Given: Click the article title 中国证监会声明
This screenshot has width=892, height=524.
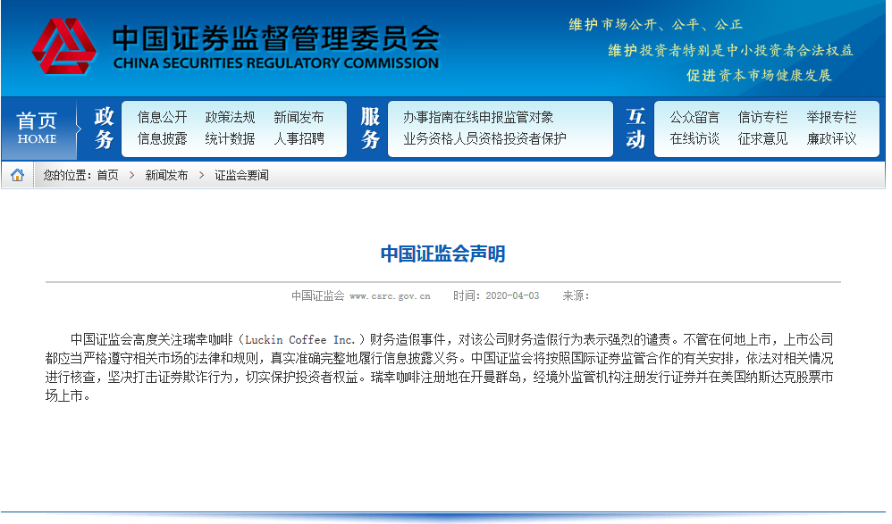Looking at the screenshot, I should pyautogui.click(x=442, y=254).
